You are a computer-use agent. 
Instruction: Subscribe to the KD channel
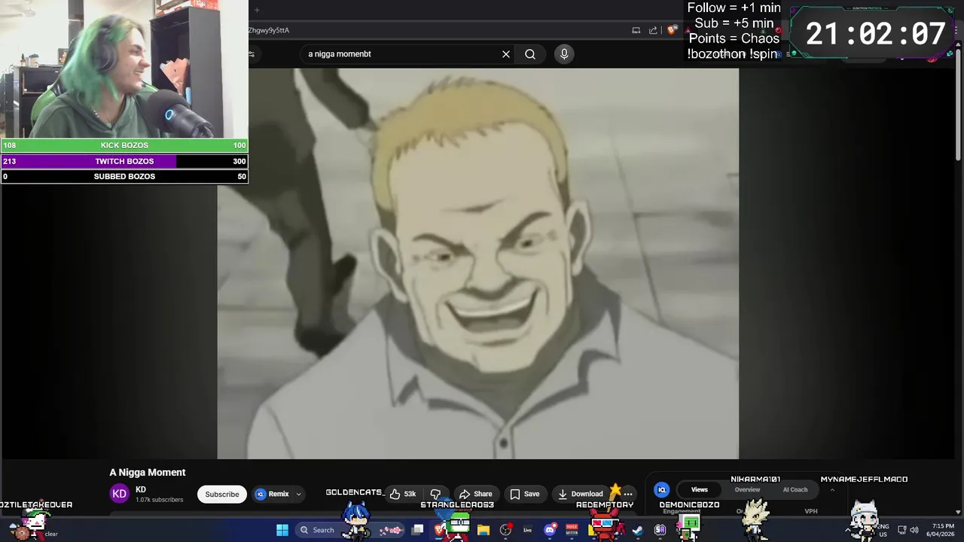222,495
